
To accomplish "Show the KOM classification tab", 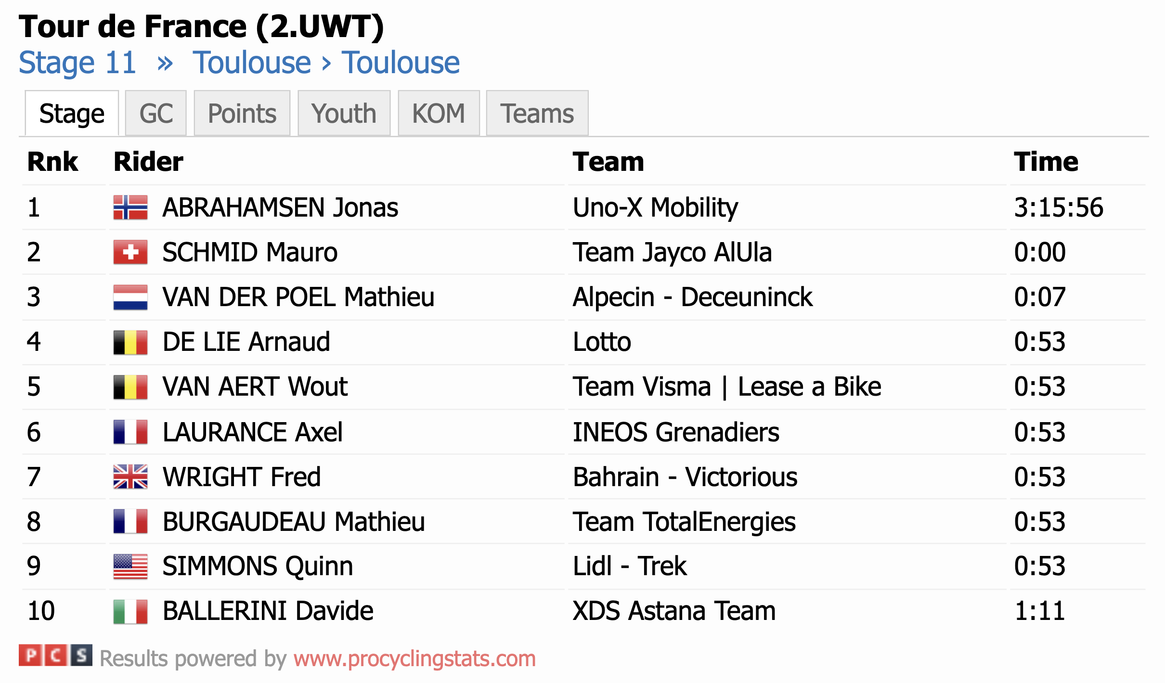I will point(439,113).
